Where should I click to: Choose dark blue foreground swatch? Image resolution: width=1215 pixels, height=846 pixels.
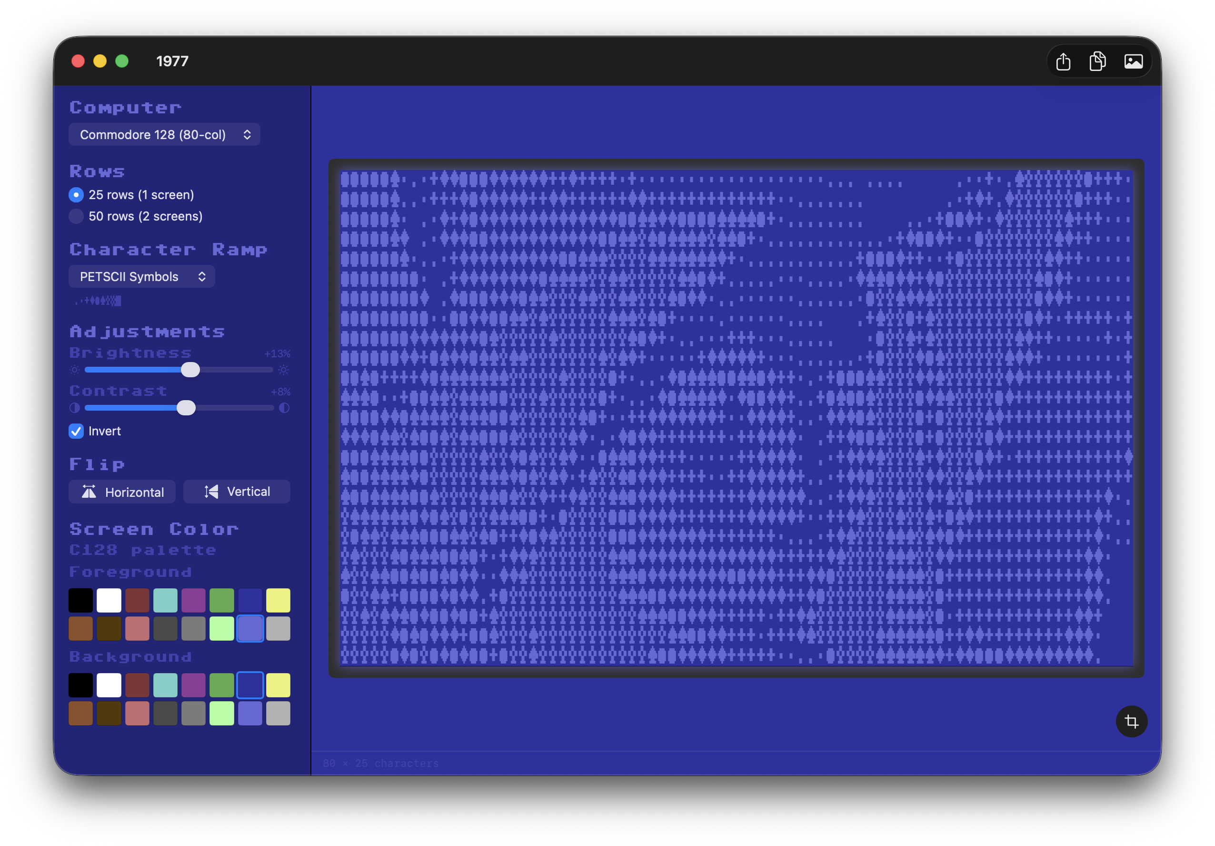click(x=250, y=600)
